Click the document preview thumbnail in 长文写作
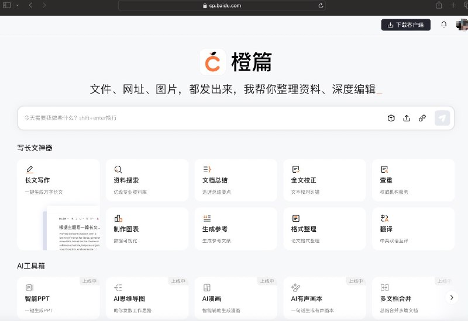468x321 pixels. pos(71,228)
